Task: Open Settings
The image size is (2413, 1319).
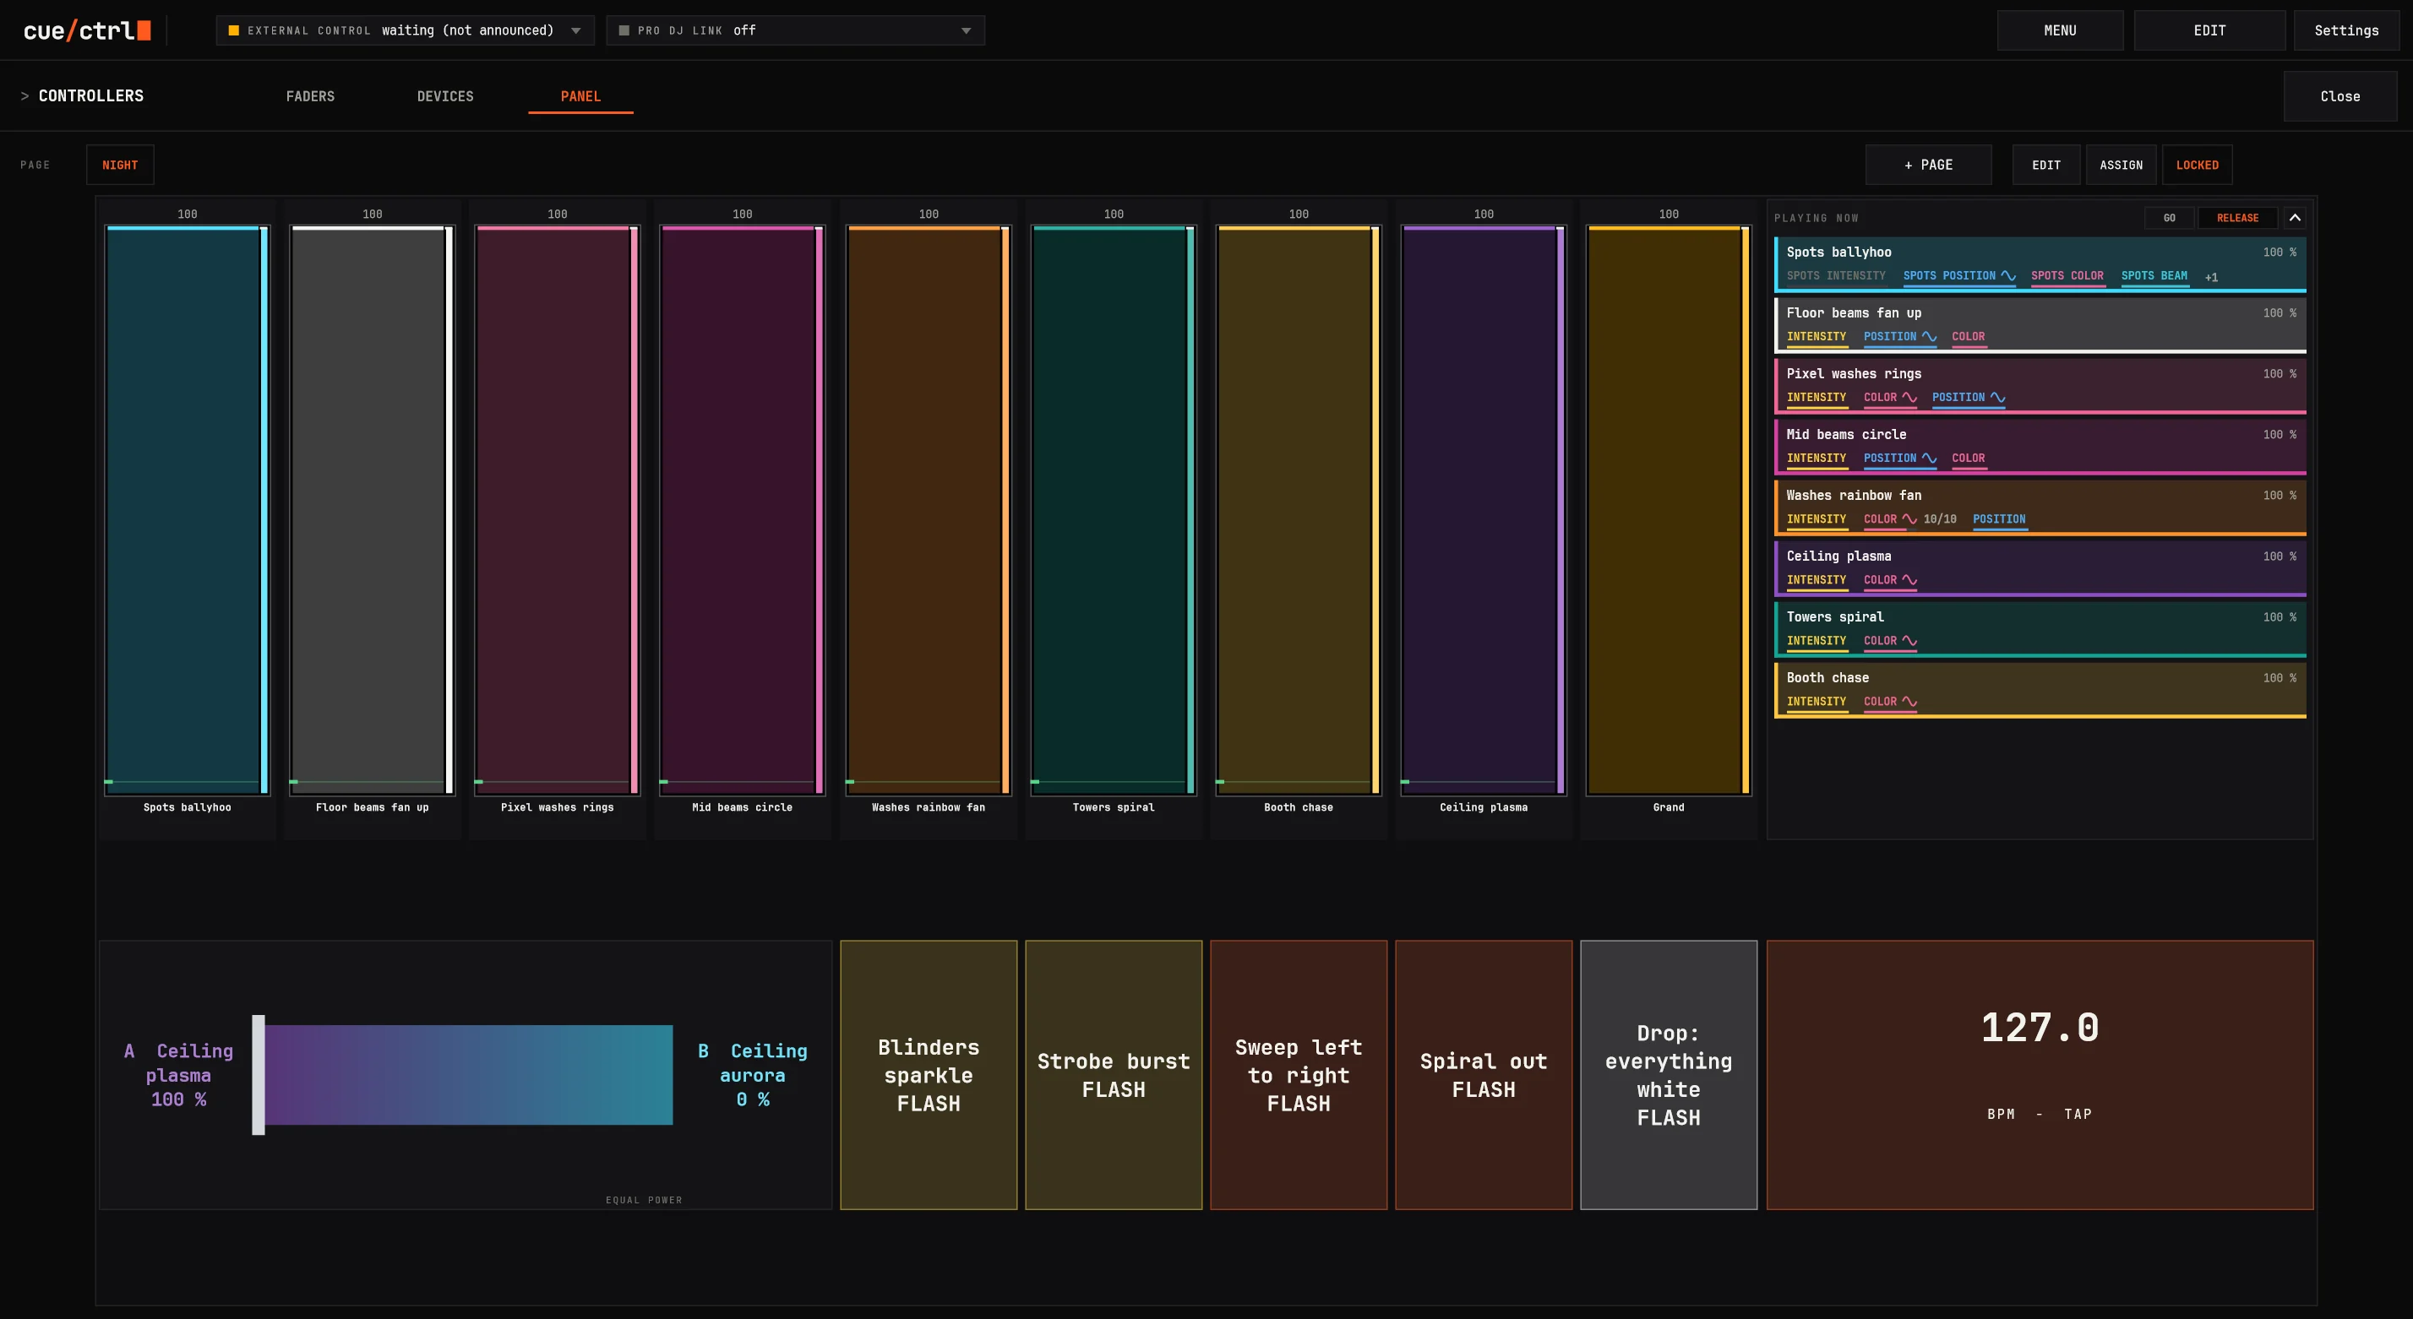Action: coord(2345,31)
